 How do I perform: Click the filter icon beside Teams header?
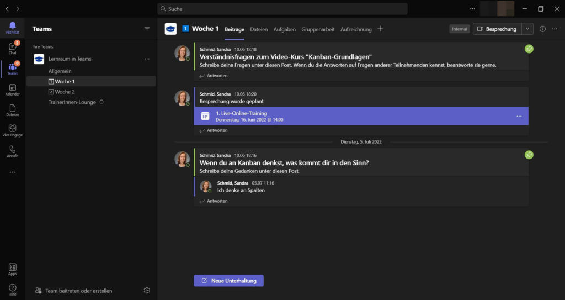pyautogui.click(x=147, y=29)
